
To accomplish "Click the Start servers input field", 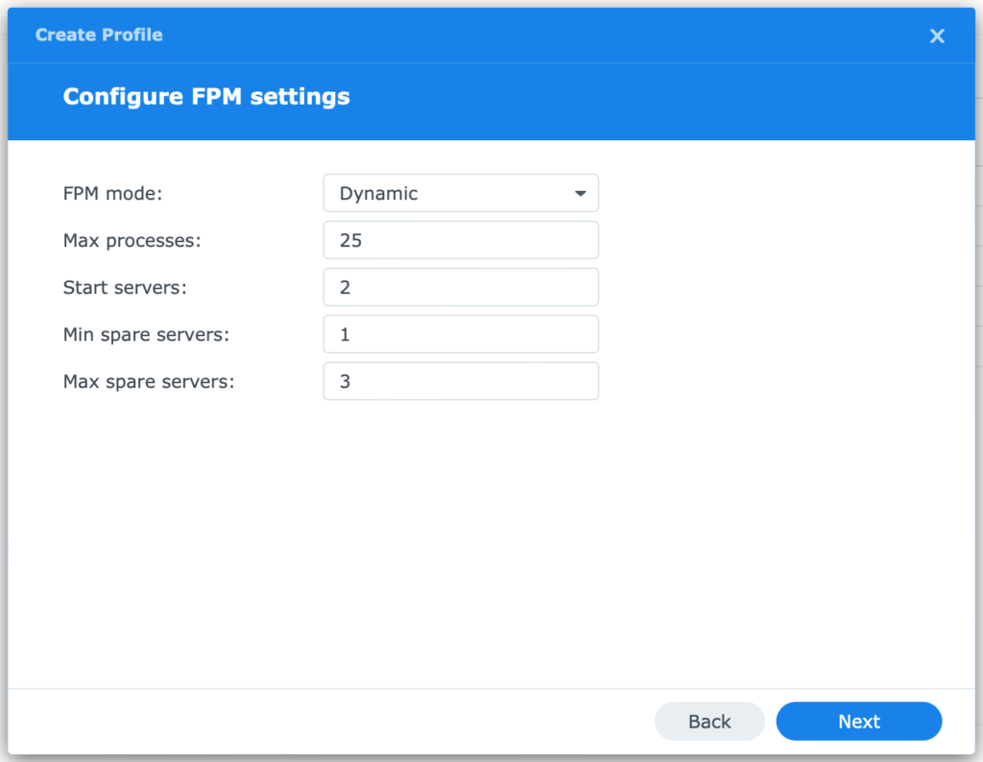I will [x=461, y=287].
